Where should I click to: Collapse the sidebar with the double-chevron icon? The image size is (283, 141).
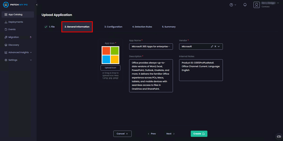(37, 5)
